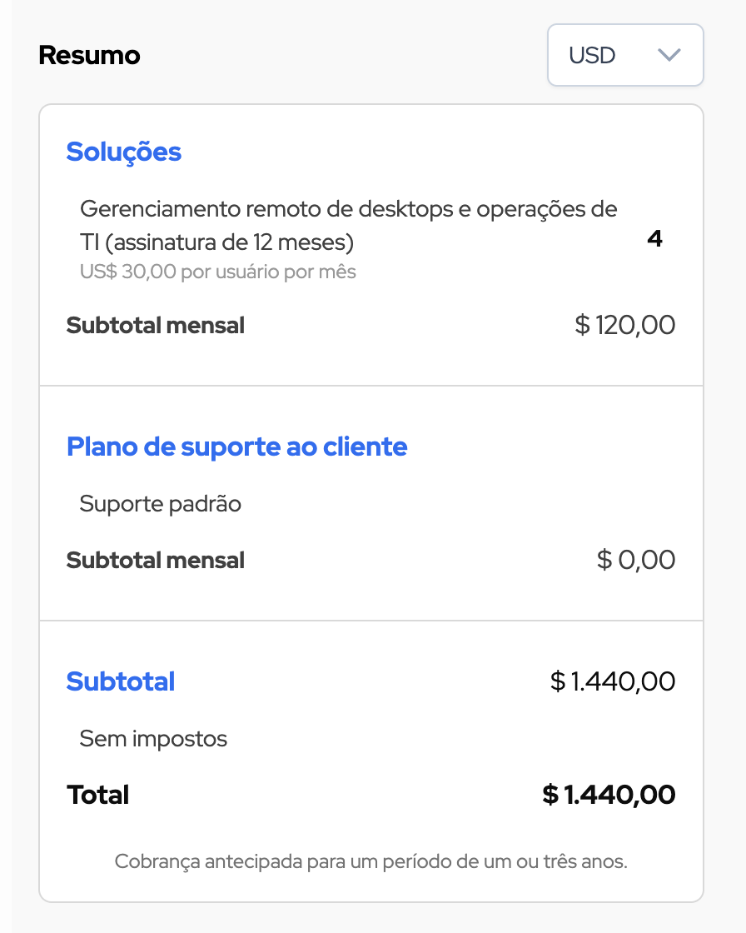
Task: Select the Plano de suporte ao cliente heading
Action: click(236, 447)
